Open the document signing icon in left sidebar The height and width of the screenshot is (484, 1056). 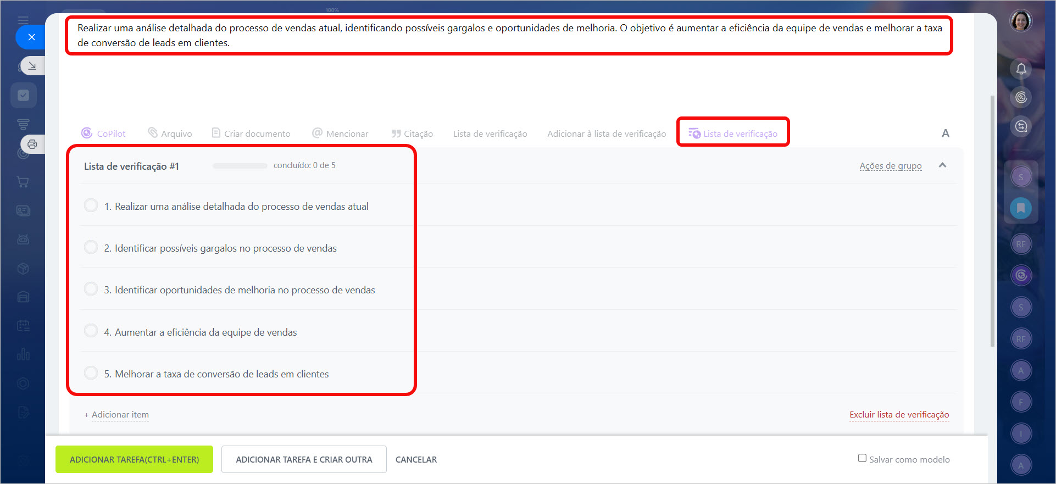(23, 412)
